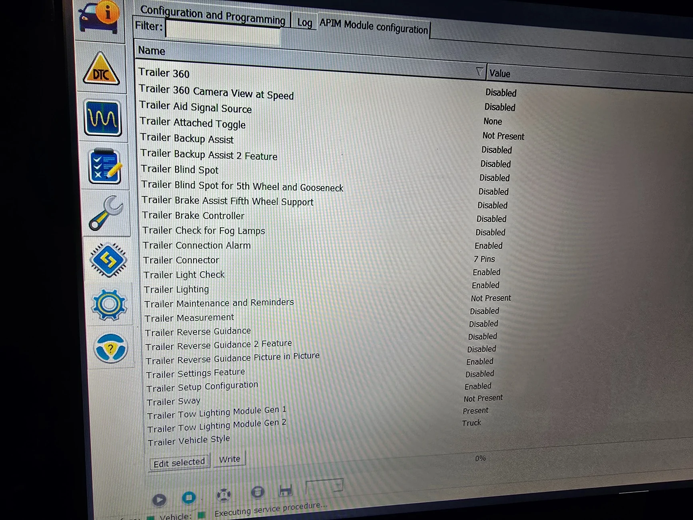Image resolution: width=693 pixels, height=520 pixels.
Task: Select 'Trailer Check for Fog Lamps' row
Action: click(x=204, y=231)
